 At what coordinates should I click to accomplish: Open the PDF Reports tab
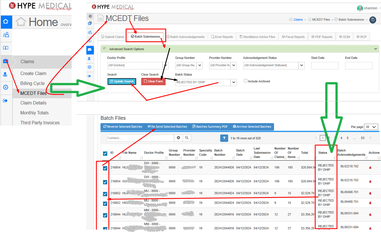click(322, 37)
